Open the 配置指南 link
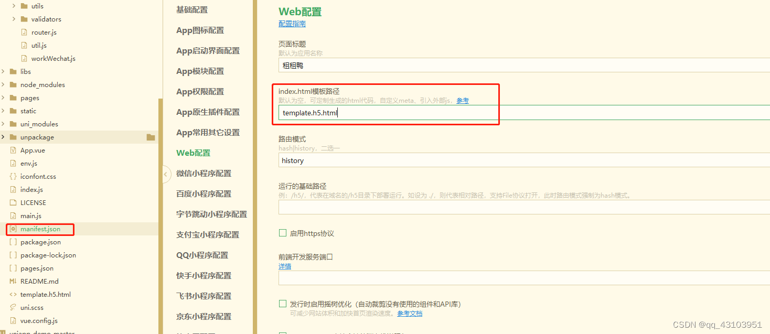 [x=292, y=24]
